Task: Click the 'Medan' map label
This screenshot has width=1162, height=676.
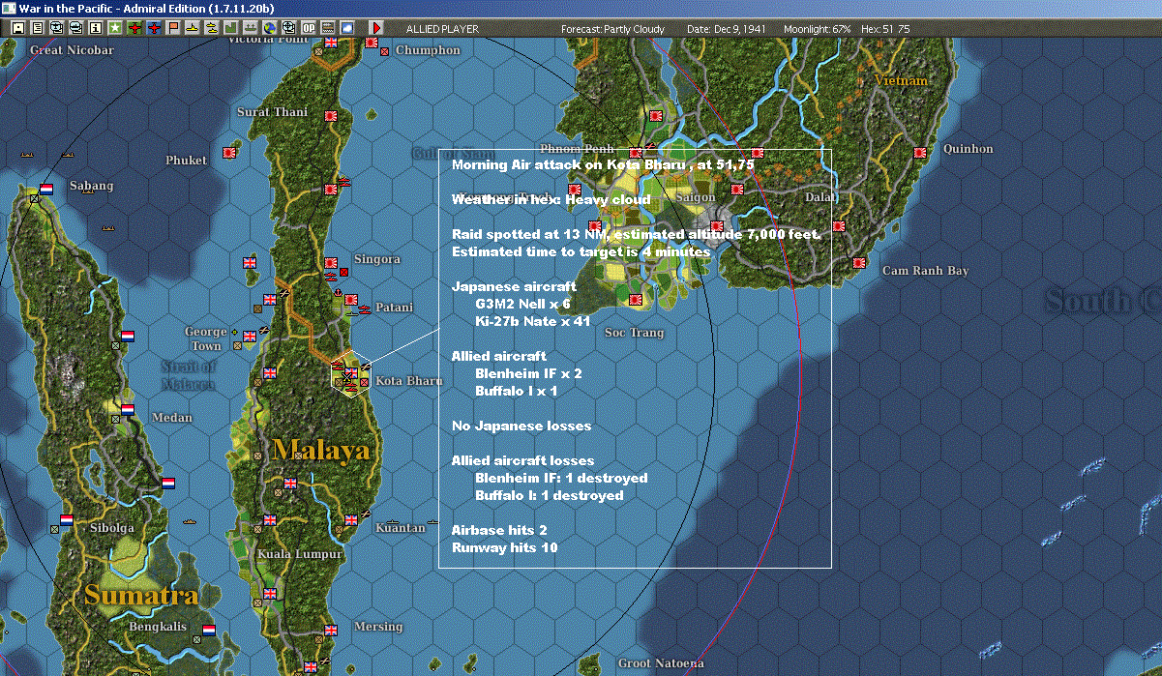Action: (172, 418)
